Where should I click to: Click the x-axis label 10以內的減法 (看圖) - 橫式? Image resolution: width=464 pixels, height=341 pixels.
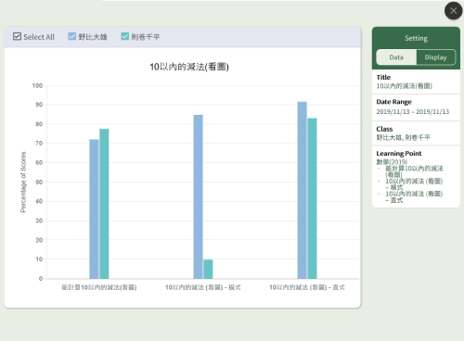(x=203, y=287)
